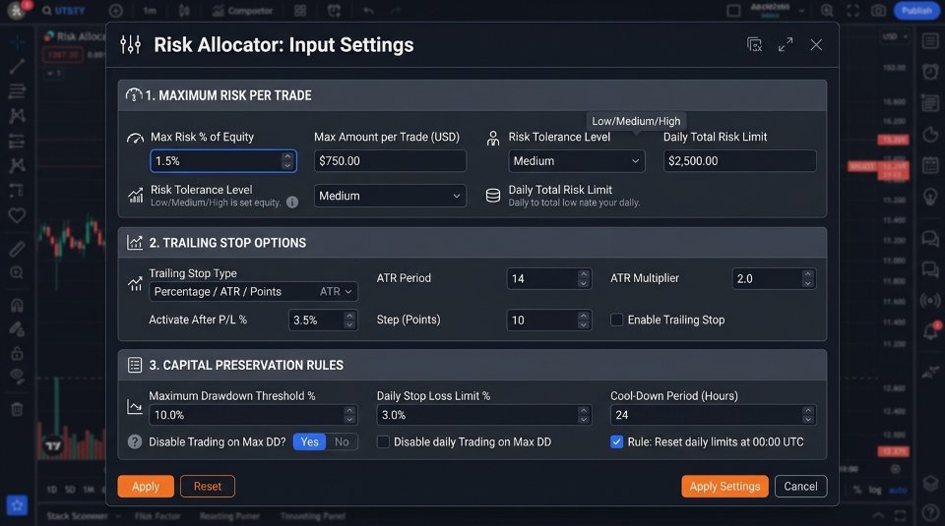The width and height of the screenshot is (945, 526).
Task: Click the Publish button in the top bar
Action: [x=916, y=10]
